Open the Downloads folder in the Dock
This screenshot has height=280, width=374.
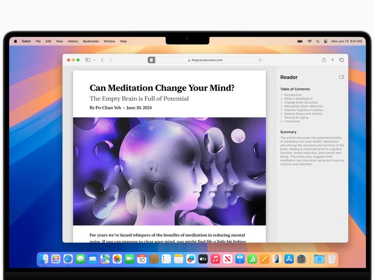(319, 259)
